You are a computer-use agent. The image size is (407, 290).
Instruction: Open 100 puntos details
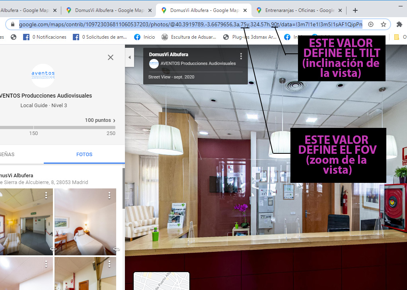point(100,120)
